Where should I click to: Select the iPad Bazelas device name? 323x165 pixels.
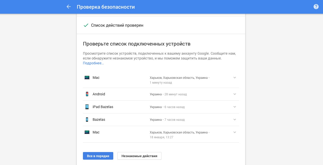[103, 107]
